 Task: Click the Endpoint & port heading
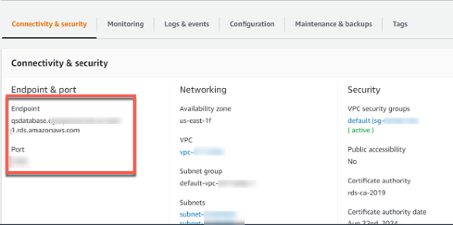[44, 90]
